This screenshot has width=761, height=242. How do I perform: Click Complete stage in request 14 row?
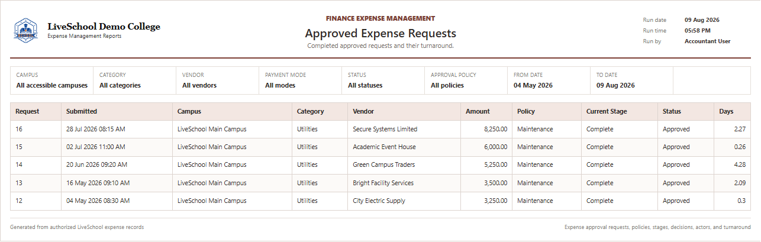point(600,164)
